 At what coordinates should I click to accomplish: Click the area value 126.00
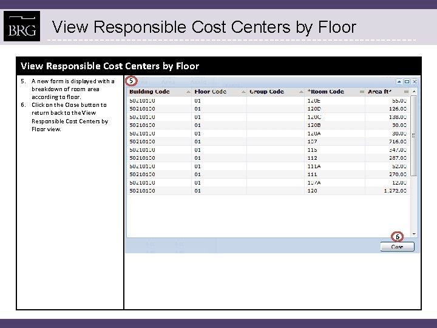[x=398, y=109]
